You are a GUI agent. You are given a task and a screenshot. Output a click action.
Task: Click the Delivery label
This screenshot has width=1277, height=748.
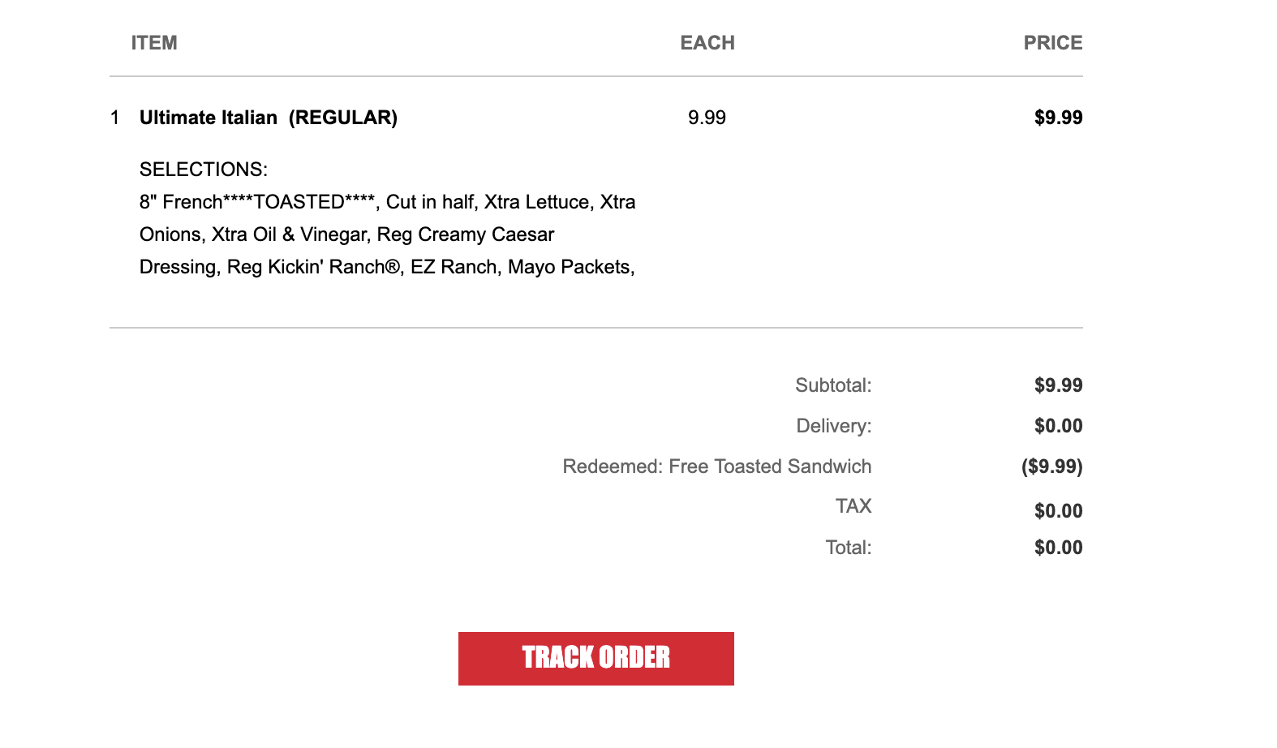[833, 426]
